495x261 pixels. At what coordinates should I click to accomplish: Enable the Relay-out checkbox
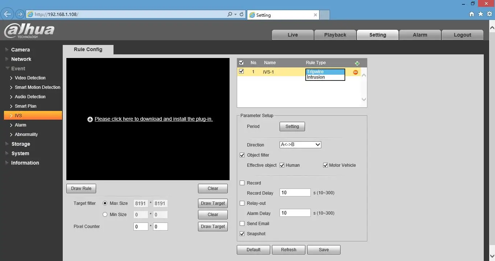[x=242, y=203]
